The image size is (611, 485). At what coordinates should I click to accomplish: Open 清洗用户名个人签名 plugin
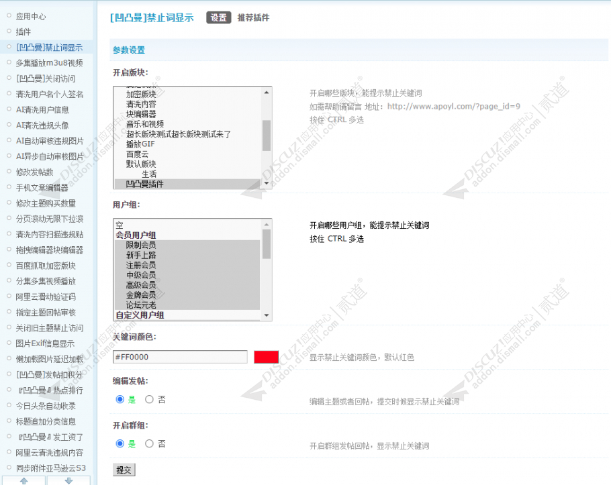point(50,94)
